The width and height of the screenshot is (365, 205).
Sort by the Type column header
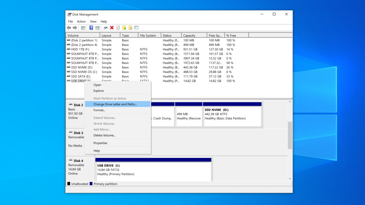pyautogui.click(x=129, y=35)
